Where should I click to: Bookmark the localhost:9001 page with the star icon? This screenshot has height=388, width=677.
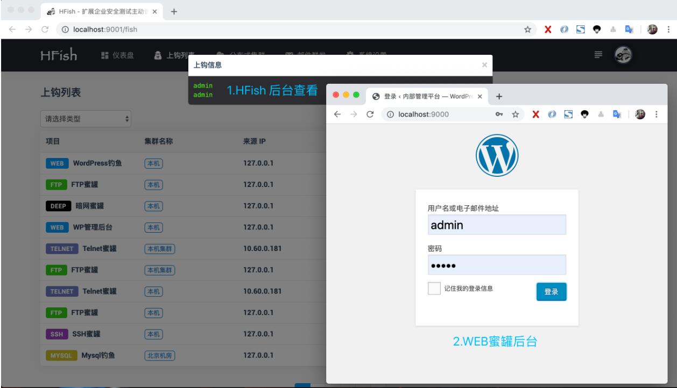click(x=529, y=29)
